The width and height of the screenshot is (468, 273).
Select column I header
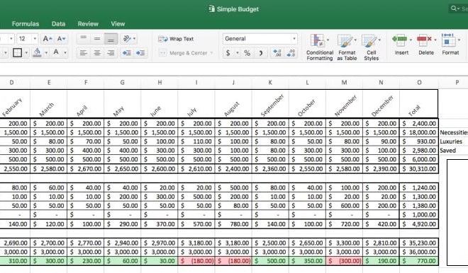pos(196,83)
